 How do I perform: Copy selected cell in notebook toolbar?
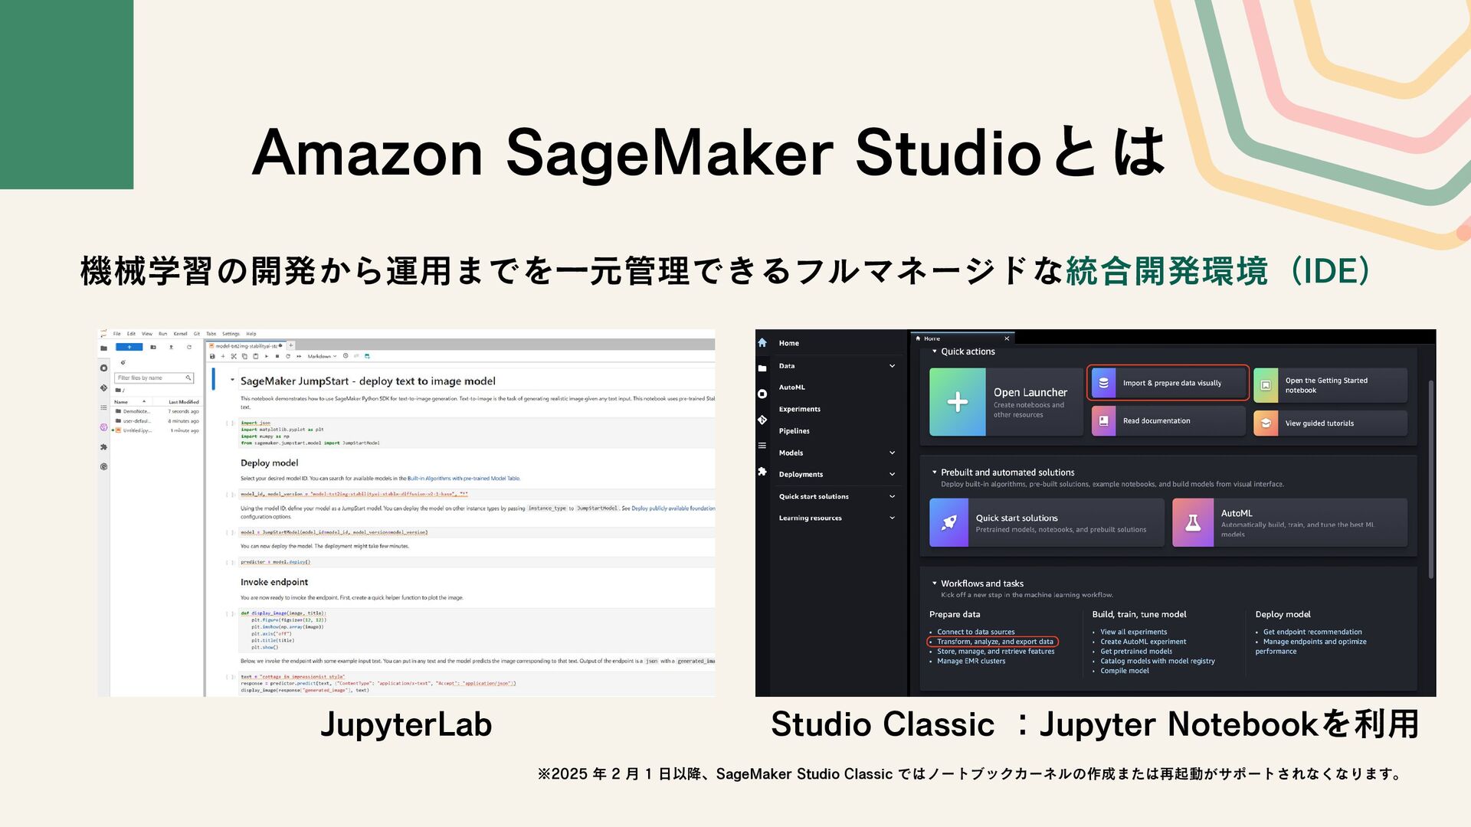point(244,356)
